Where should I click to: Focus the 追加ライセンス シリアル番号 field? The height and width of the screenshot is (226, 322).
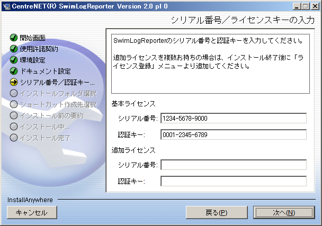click(234, 165)
